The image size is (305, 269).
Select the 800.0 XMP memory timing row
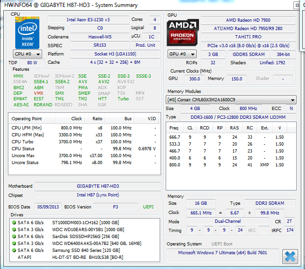point(231,165)
